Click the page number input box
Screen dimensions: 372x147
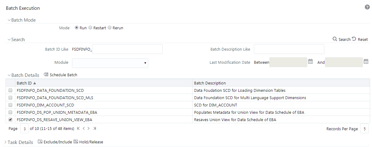(x=24, y=129)
